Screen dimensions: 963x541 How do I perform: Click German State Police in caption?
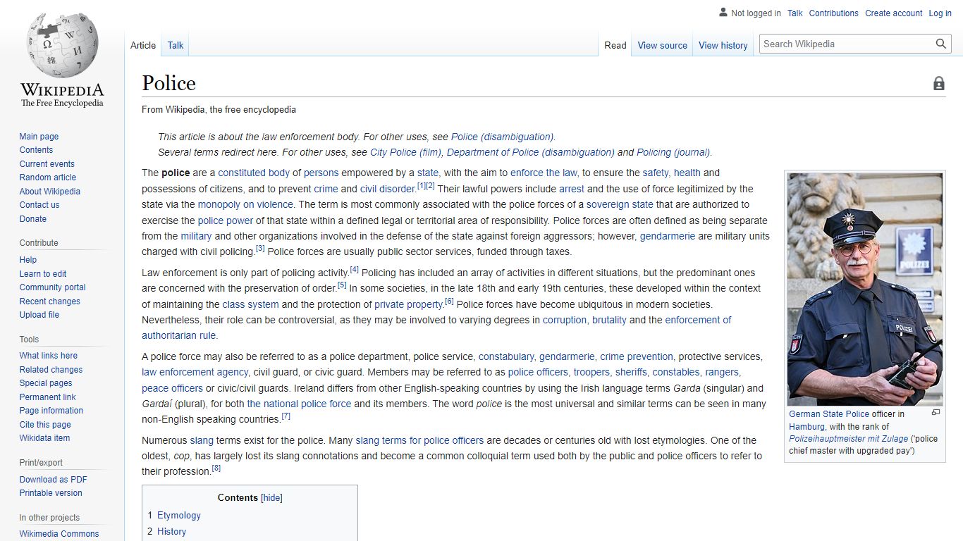[829, 414]
